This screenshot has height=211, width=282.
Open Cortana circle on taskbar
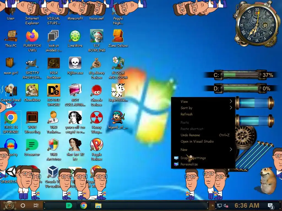tap(23, 206)
